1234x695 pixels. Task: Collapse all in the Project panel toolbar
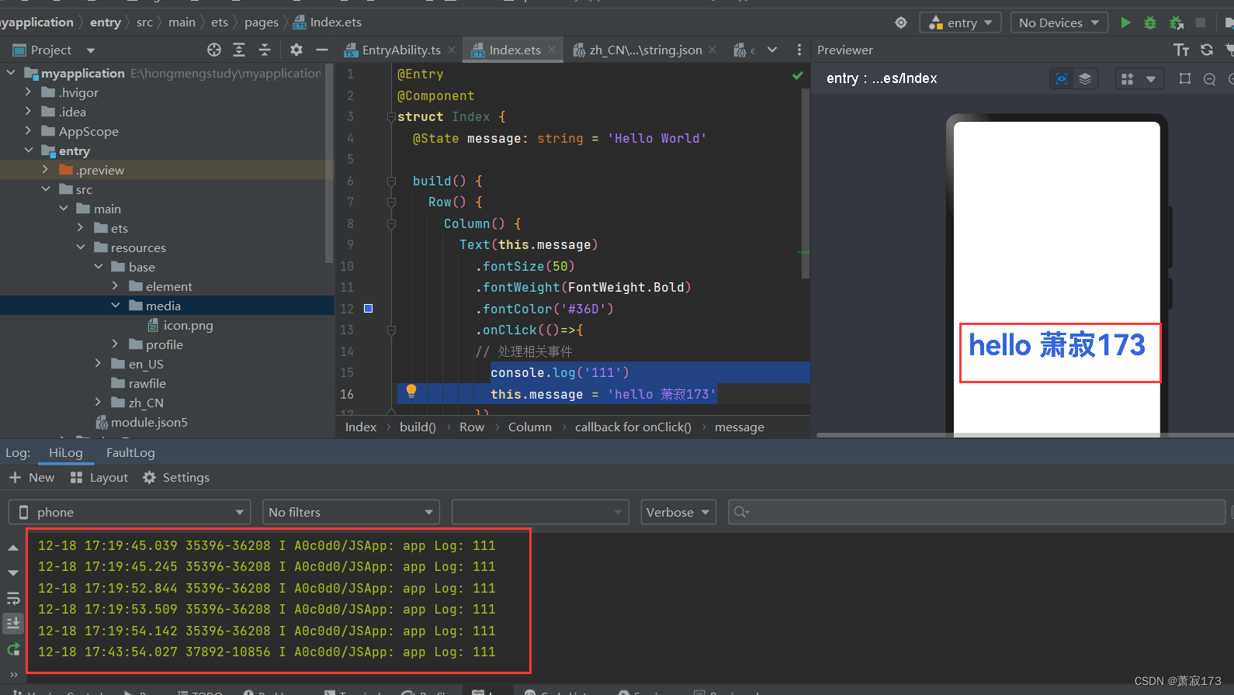(265, 50)
